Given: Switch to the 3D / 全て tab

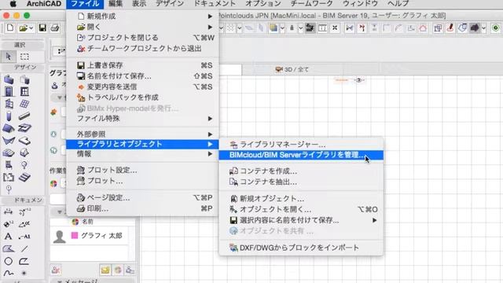Looking at the screenshot, I should 292,69.
